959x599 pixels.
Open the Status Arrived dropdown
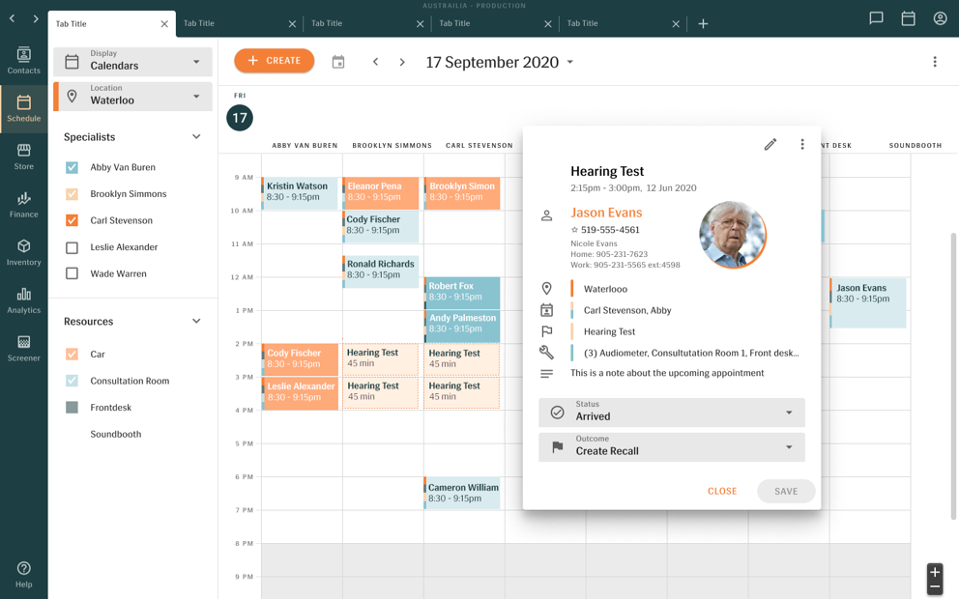(672, 413)
